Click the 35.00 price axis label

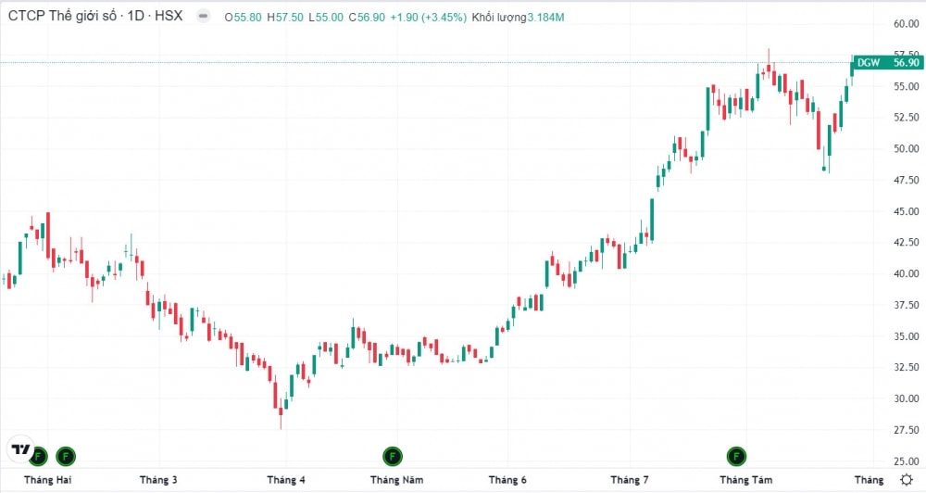point(906,335)
